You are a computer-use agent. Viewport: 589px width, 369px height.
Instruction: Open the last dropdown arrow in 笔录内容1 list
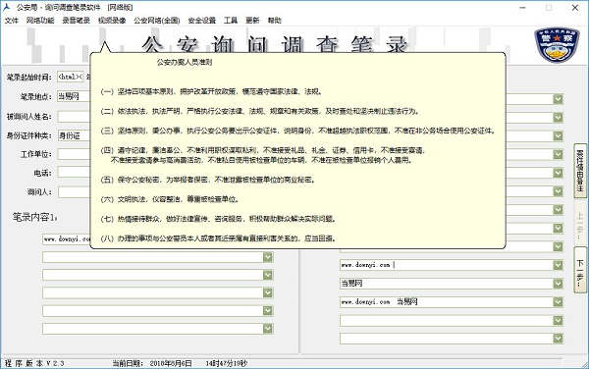click(x=267, y=329)
